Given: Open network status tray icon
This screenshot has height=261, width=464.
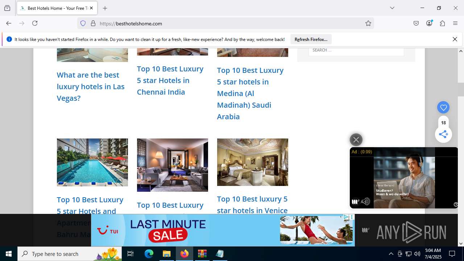Looking at the screenshot, I should click(x=409, y=254).
